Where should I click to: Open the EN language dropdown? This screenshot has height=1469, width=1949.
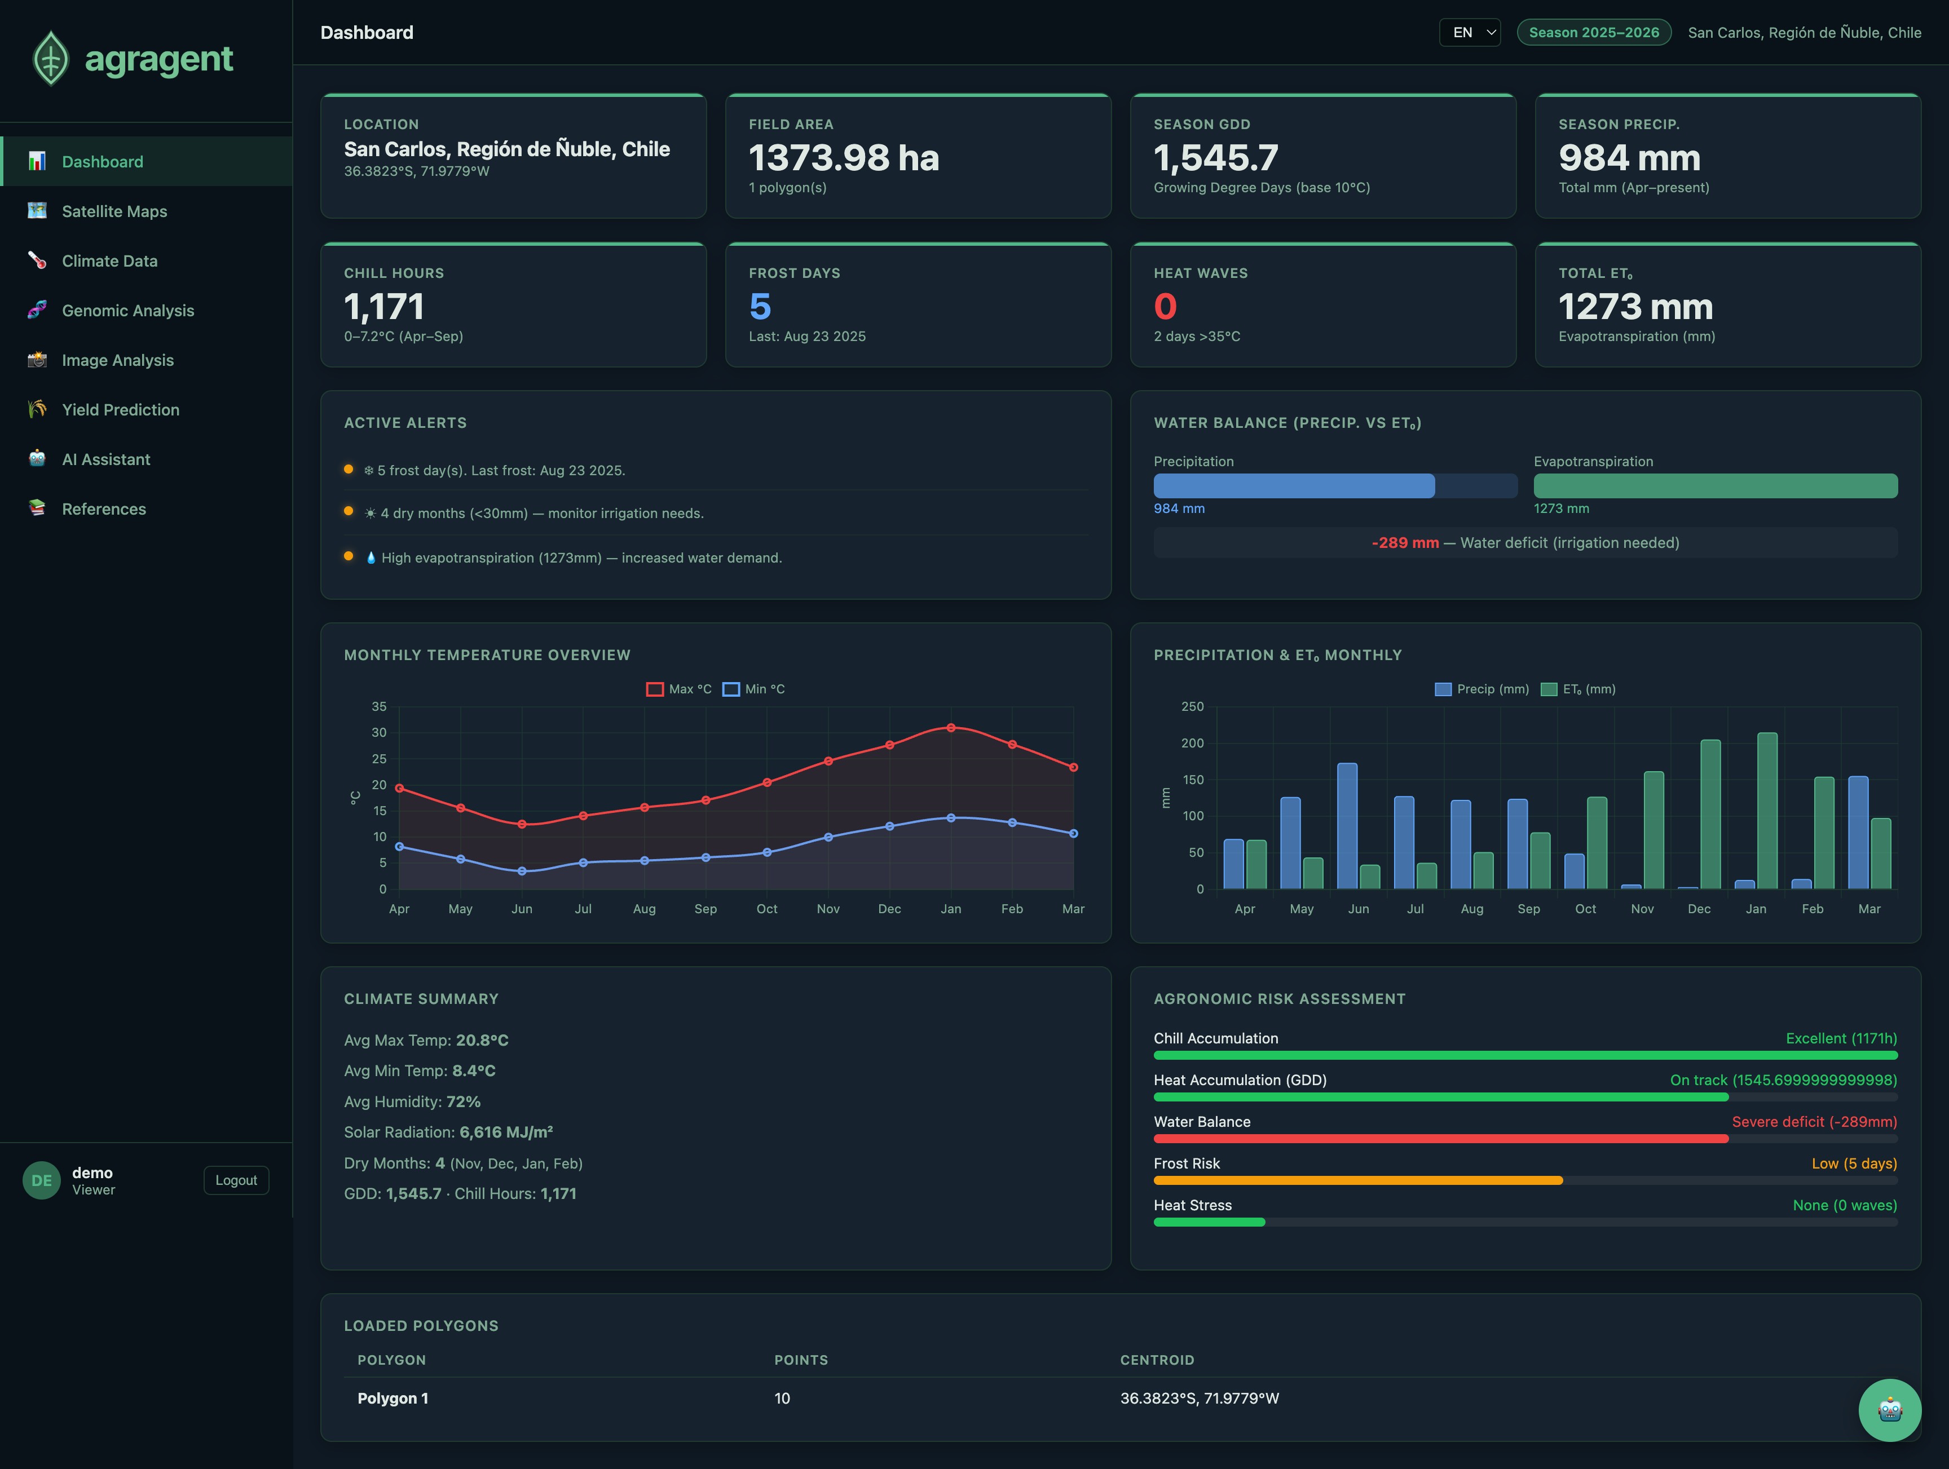(1470, 32)
